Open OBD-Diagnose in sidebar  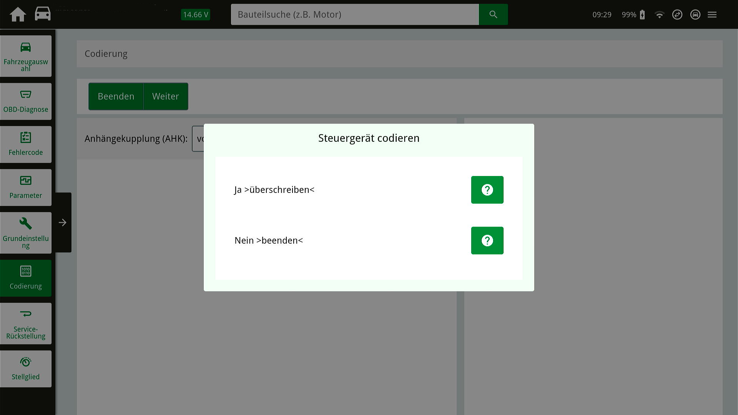[x=26, y=102]
